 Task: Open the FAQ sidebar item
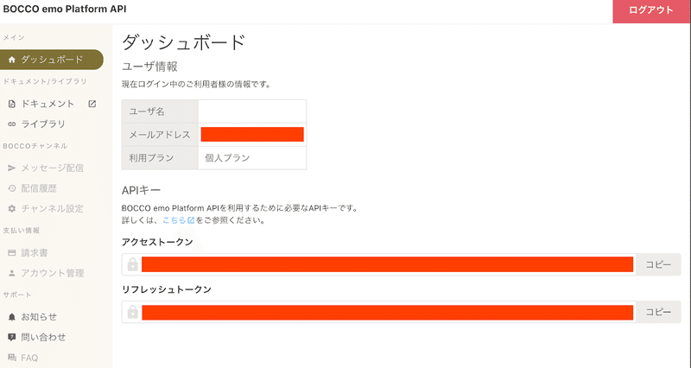23,358
